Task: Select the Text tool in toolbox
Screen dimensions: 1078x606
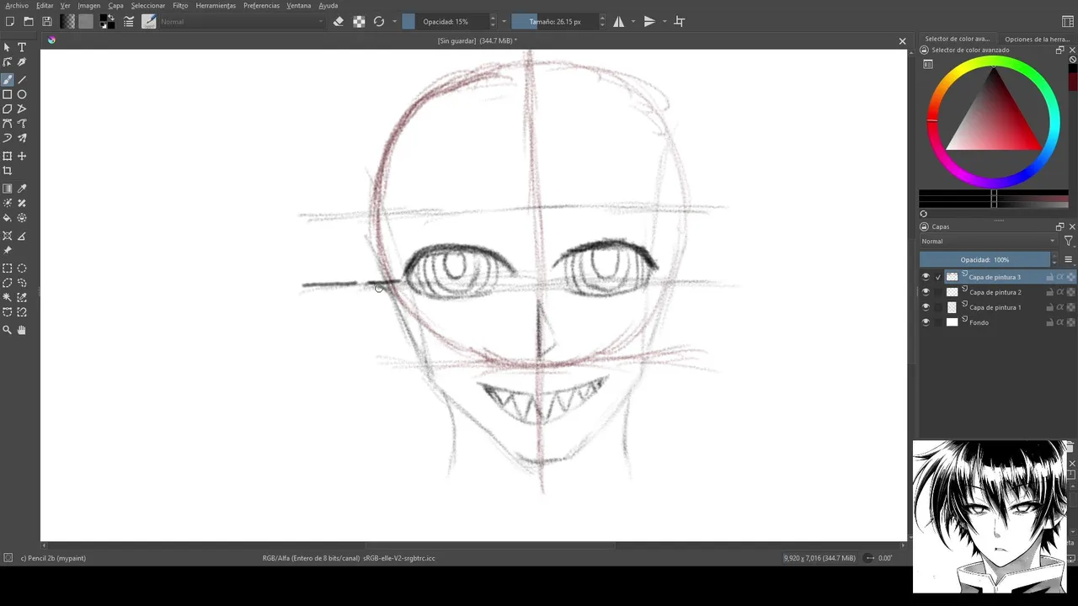Action: [x=22, y=47]
